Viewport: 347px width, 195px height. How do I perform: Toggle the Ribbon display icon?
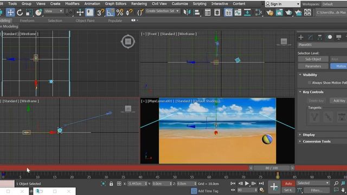[x=228, y=12]
